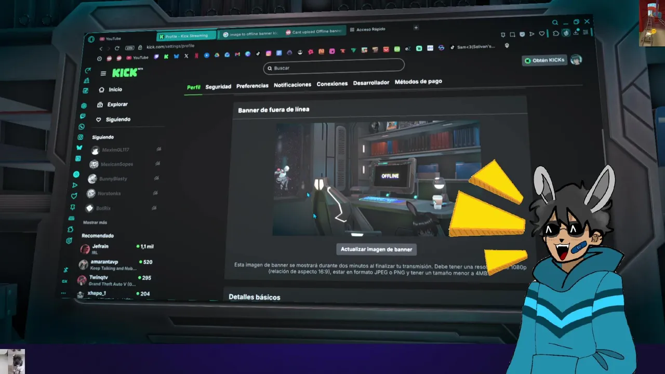Go to Siguiendo with heart icon
This screenshot has height=374, width=665.
[x=114, y=119]
